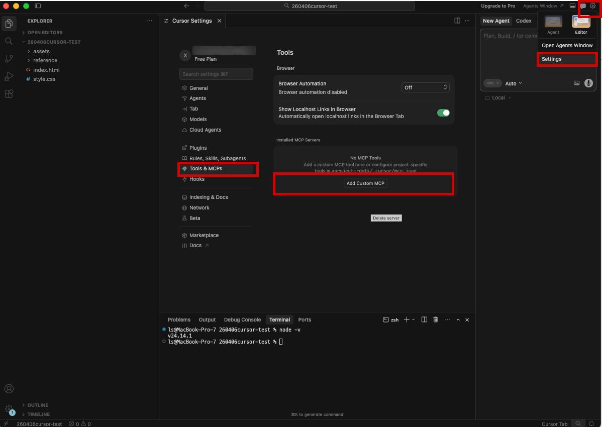602x427 pixels.
Task: Click the toggle panel icon in title bar
Action: [572, 6]
